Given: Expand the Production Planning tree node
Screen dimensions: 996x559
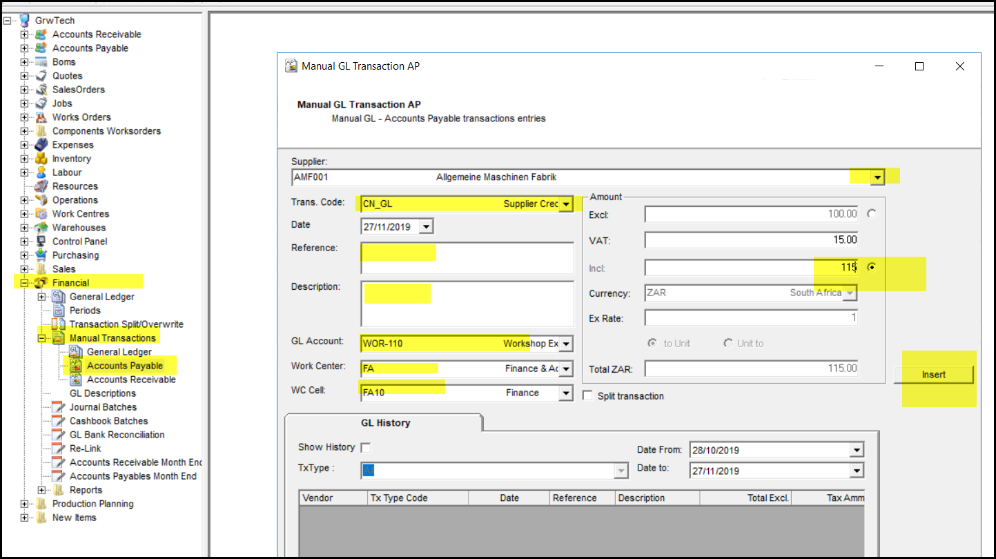Looking at the screenshot, I should point(24,504).
